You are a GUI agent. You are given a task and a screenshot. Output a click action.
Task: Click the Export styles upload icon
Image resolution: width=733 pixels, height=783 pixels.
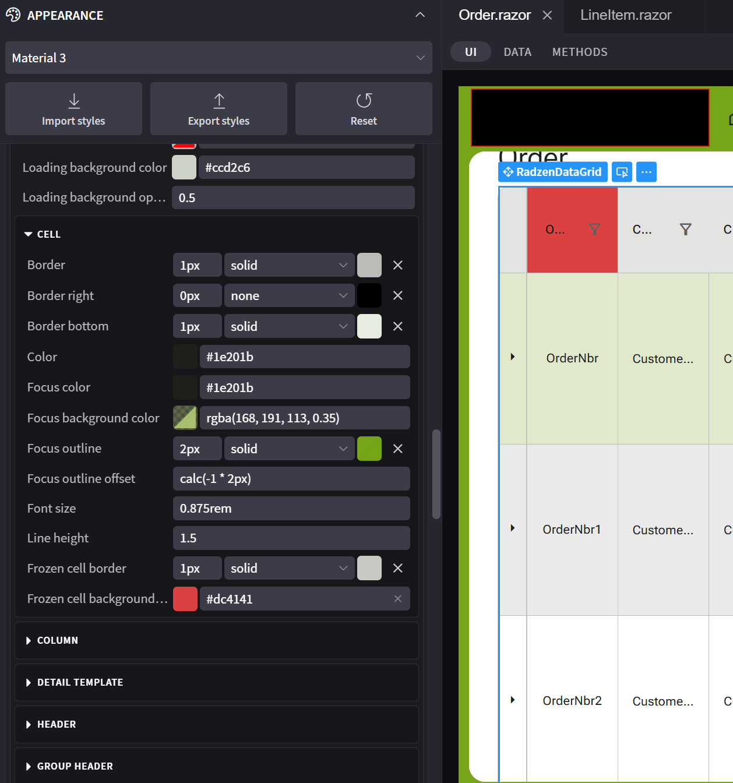219,101
